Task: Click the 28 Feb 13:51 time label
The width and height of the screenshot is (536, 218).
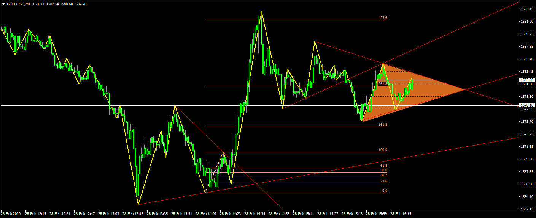Action: pos(182,214)
